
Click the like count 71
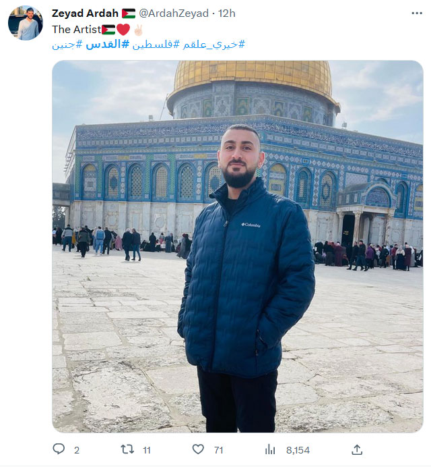coord(218,450)
